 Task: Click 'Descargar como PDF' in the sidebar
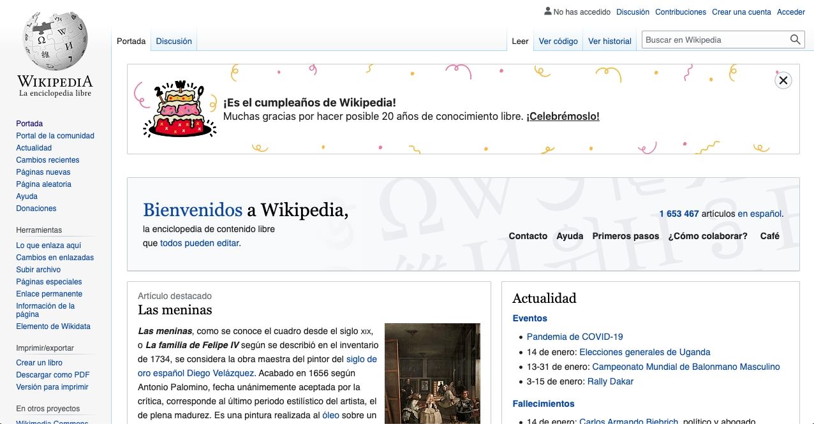pyautogui.click(x=52, y=375)
